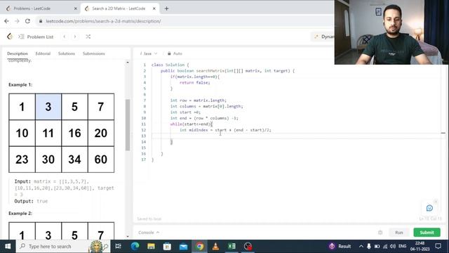
Task: Toggle the Auto lock setting
Action: click(x=175, y=53)
